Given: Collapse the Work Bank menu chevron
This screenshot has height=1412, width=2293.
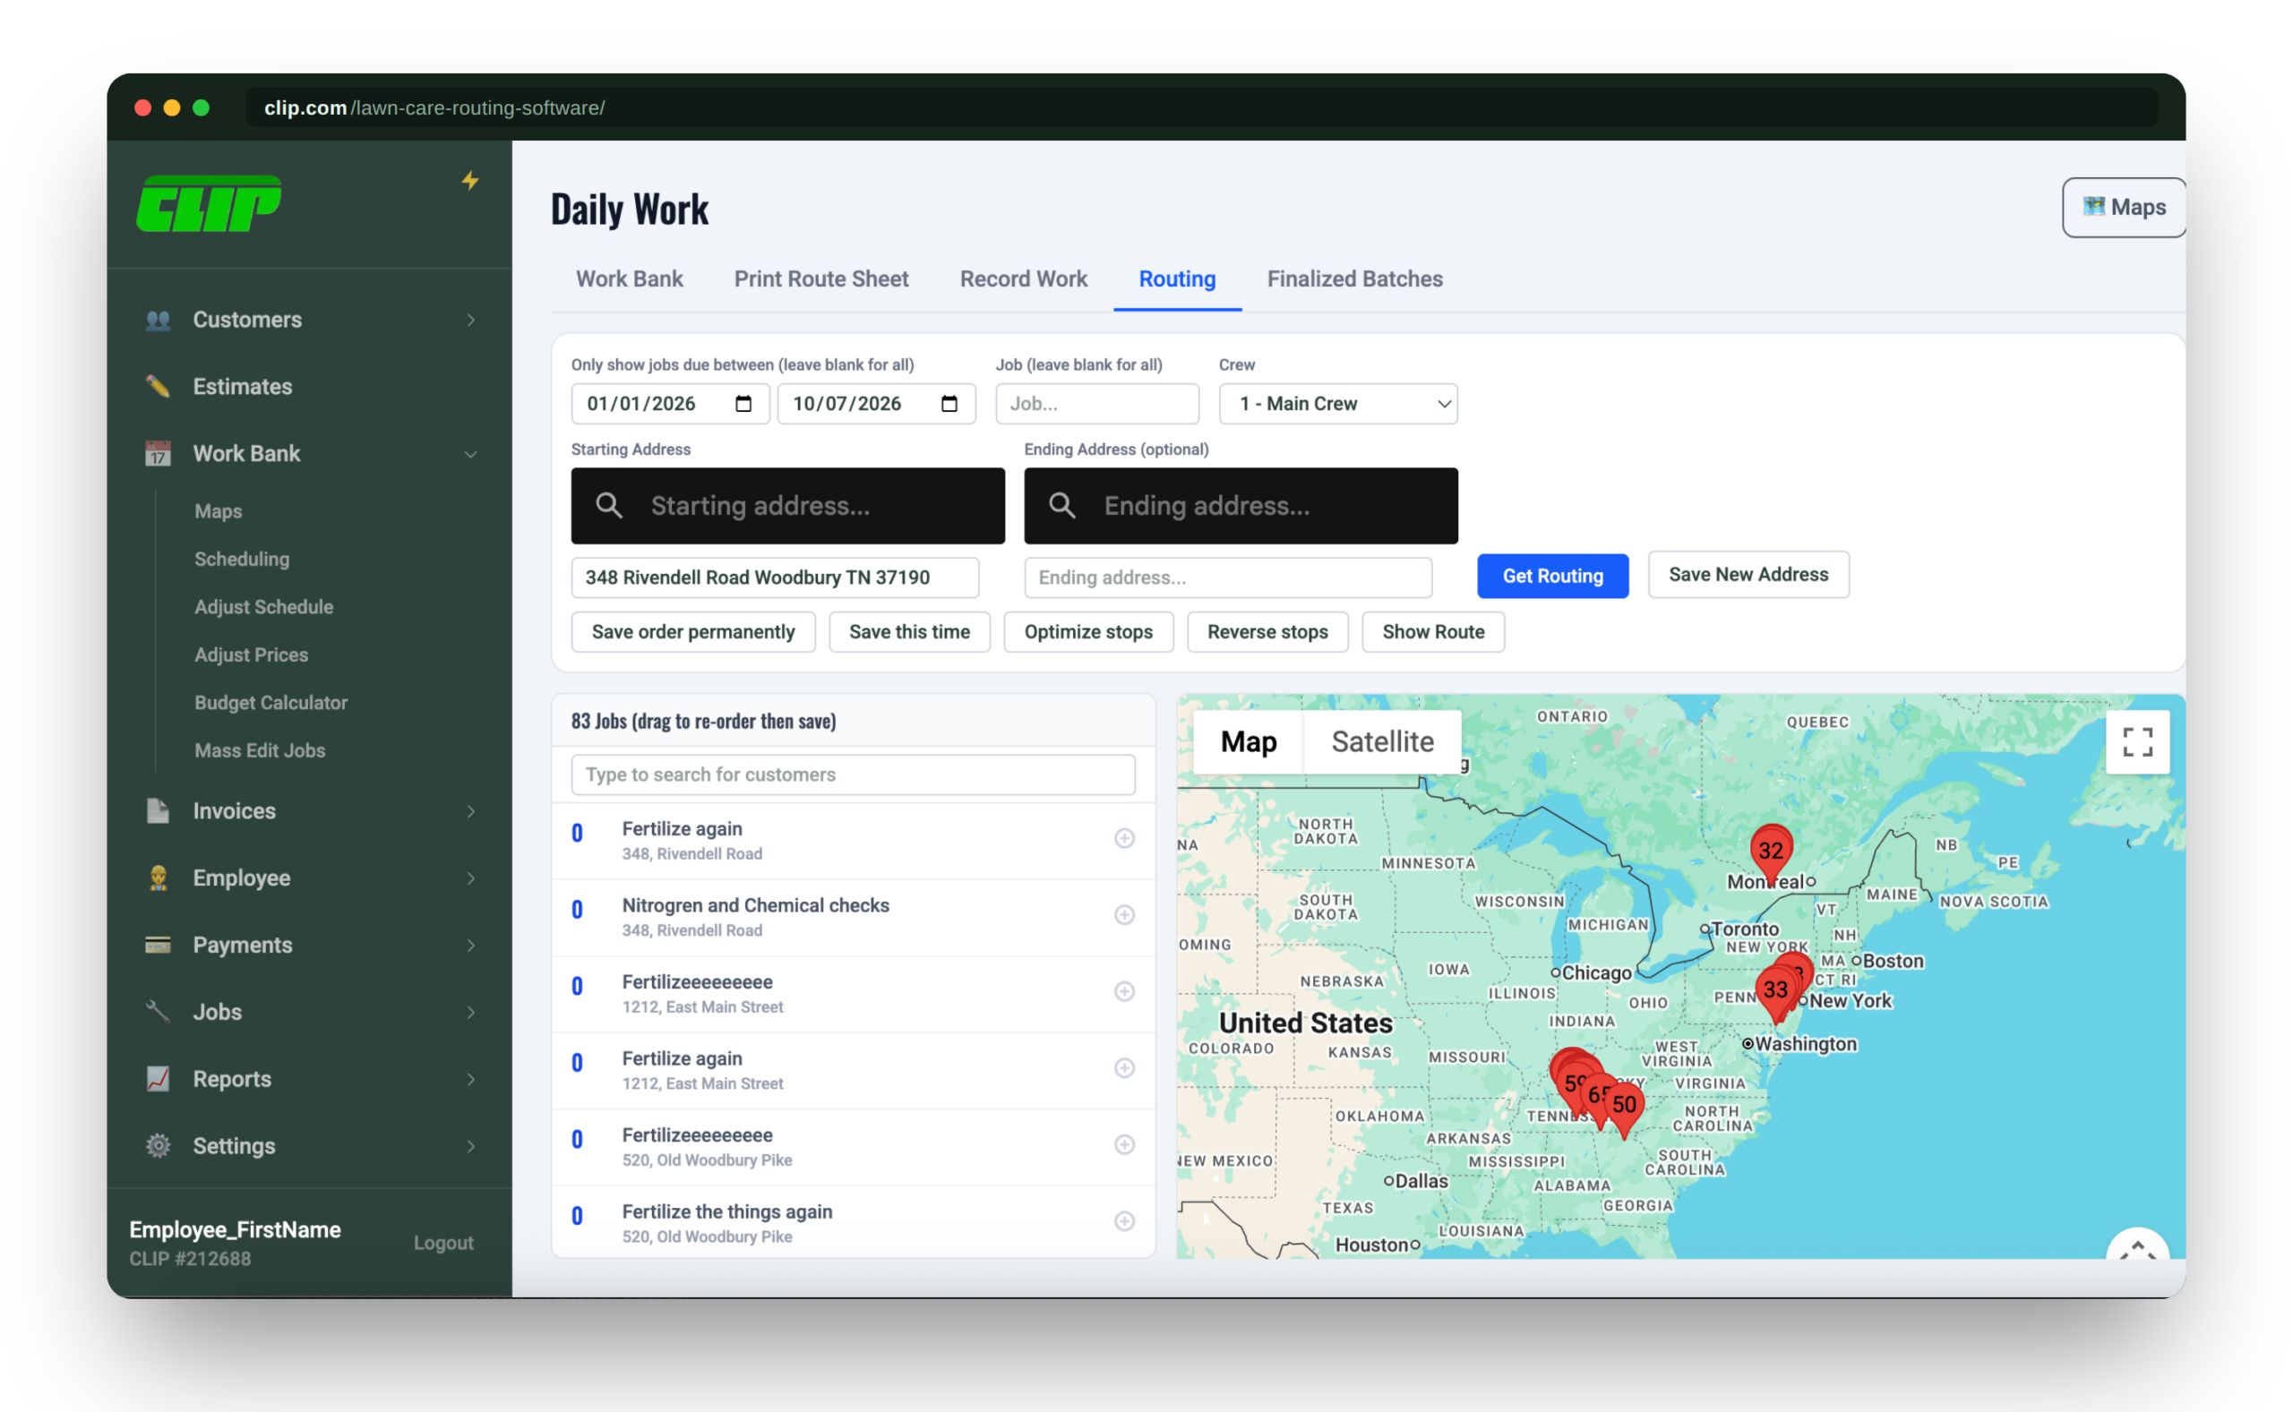Looking at the screenshot, I should point(471,455).
